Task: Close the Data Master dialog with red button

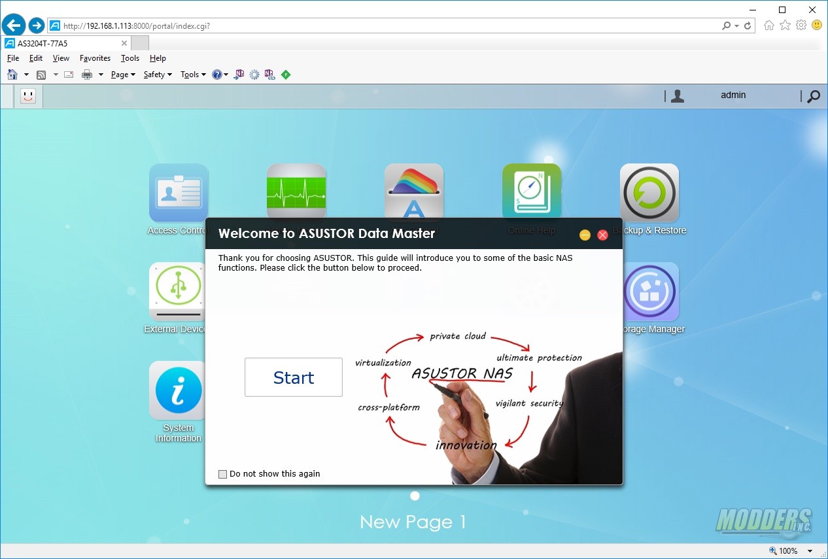Action: click(x=603, y=235)
